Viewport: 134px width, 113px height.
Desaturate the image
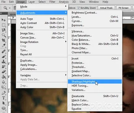pyautogui.click(x=95, y=96)
